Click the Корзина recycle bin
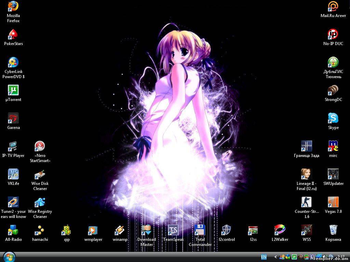The image size is (350, 262). pyautogui.click(x=333, y=230)
